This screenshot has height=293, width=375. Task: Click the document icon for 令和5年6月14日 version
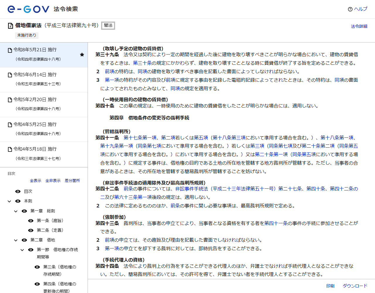click(10, 75)
